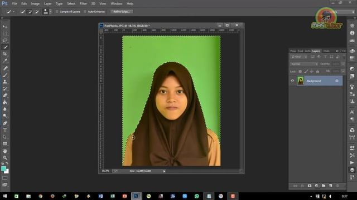Click the Add layer mask icon

tap(310, 186)
